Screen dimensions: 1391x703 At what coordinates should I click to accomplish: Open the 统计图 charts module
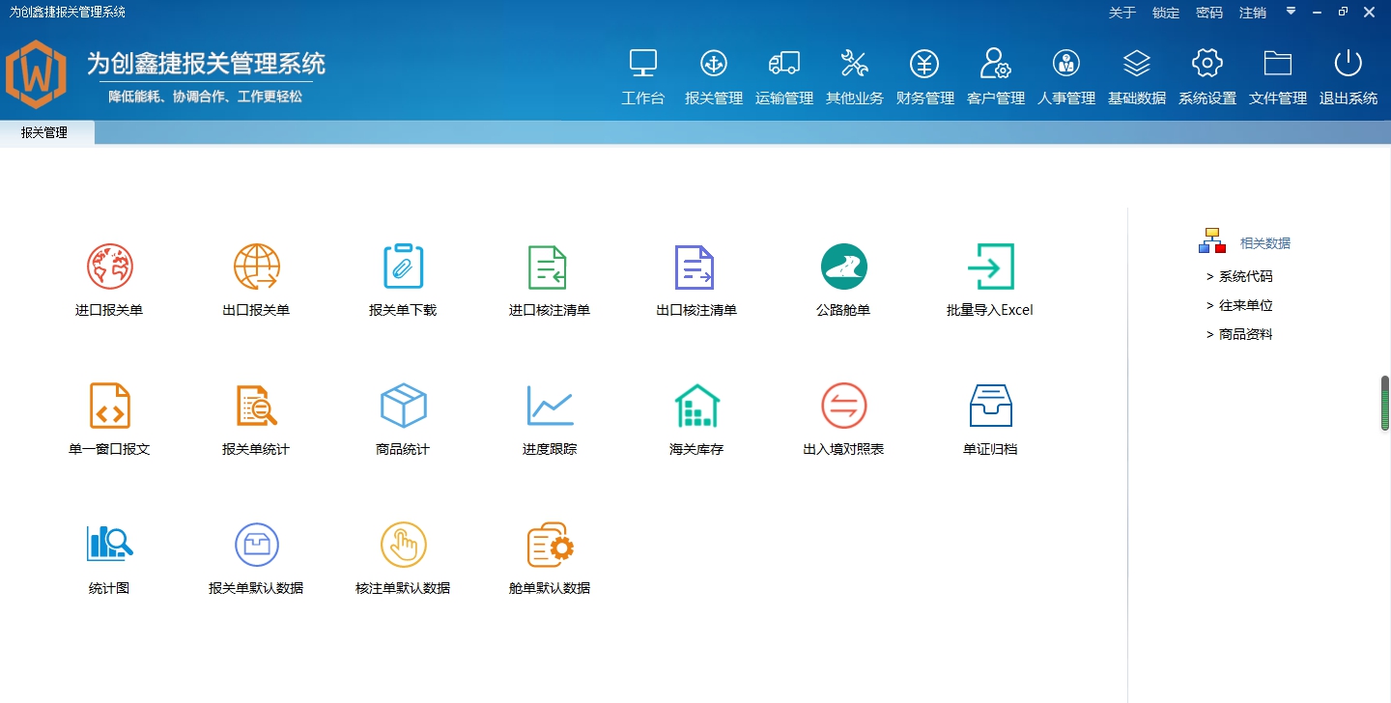(x=109, y=556)
